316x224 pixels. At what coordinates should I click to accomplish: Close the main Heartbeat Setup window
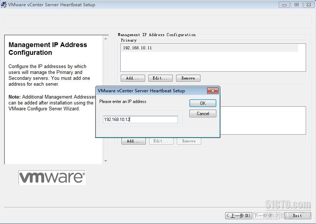pyautogui.click(x=309, y=5)
